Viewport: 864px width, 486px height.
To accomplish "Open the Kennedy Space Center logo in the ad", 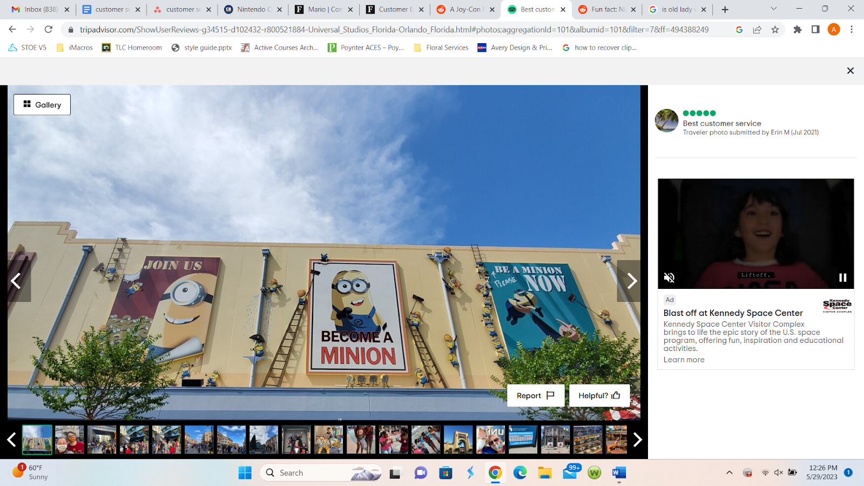I will tap(838, 306).
